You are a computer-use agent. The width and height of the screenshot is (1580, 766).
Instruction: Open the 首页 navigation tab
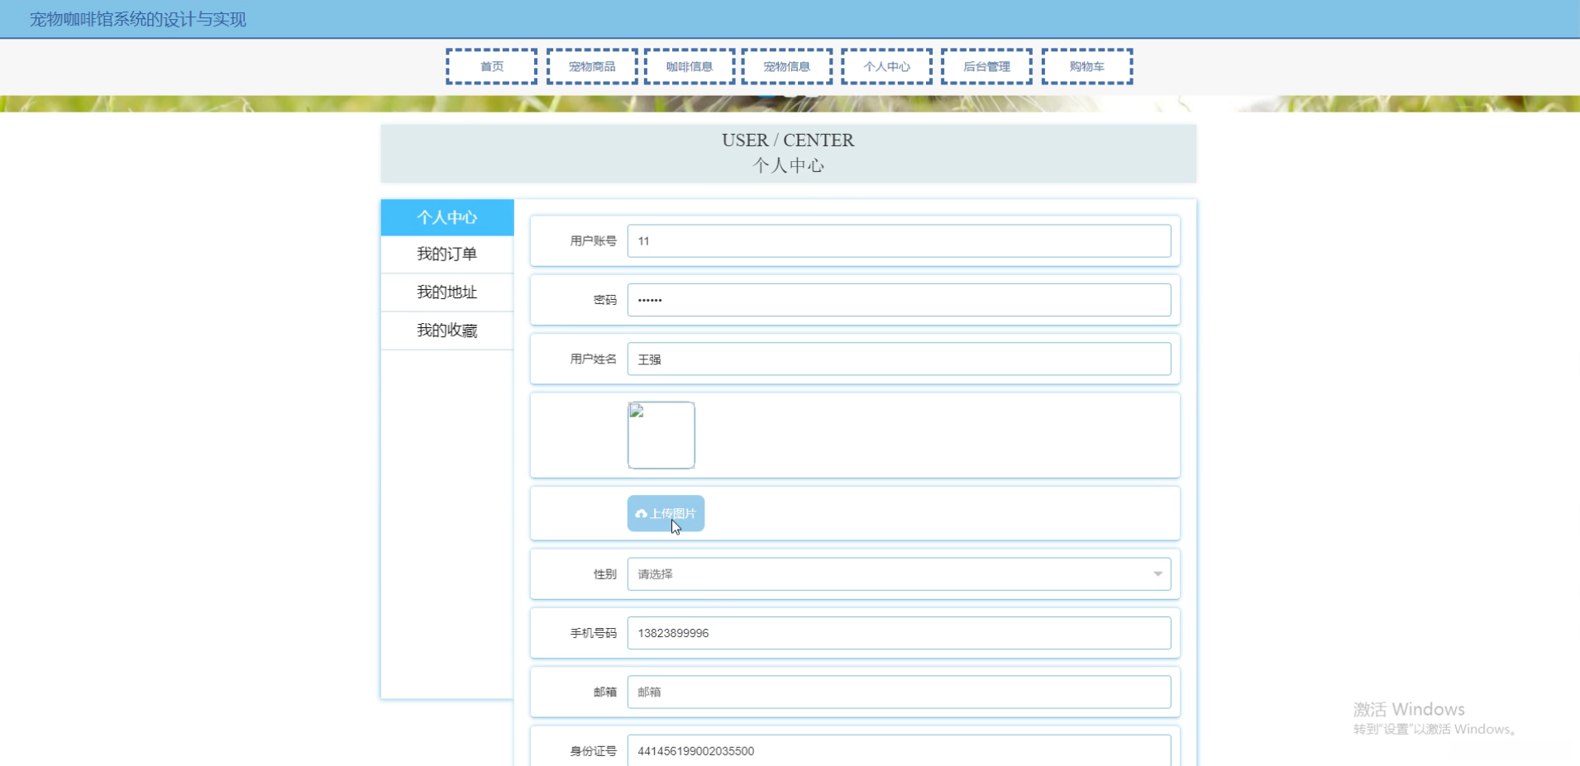point(491,67)
